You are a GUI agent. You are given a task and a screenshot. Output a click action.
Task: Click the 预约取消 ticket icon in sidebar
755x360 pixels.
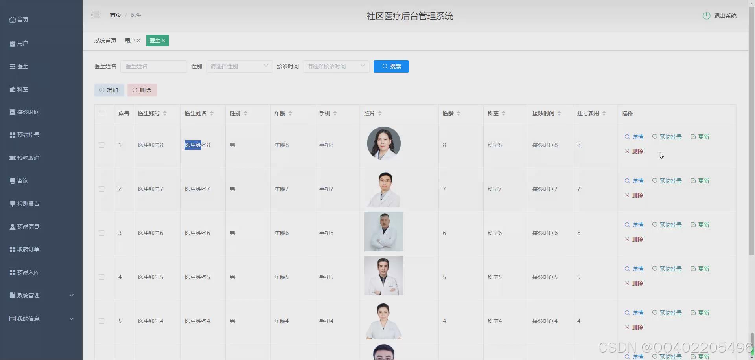(x=13, y=158)
